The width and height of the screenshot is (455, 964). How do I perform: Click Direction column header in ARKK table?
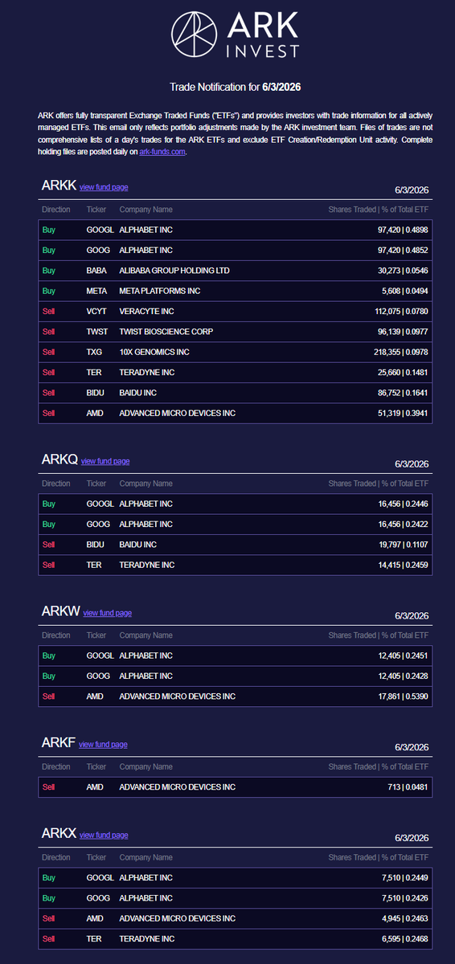point(56,210)
